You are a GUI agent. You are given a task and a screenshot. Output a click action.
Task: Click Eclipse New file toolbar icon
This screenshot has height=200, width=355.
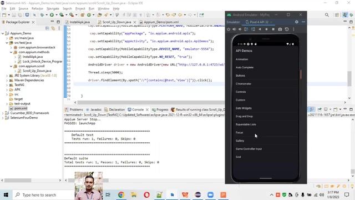pos(4,15)
